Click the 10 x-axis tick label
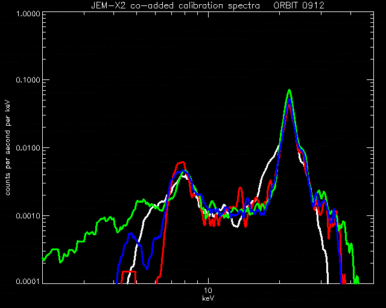386x308 pixels. pyautogui.click(x=208, y=291)
